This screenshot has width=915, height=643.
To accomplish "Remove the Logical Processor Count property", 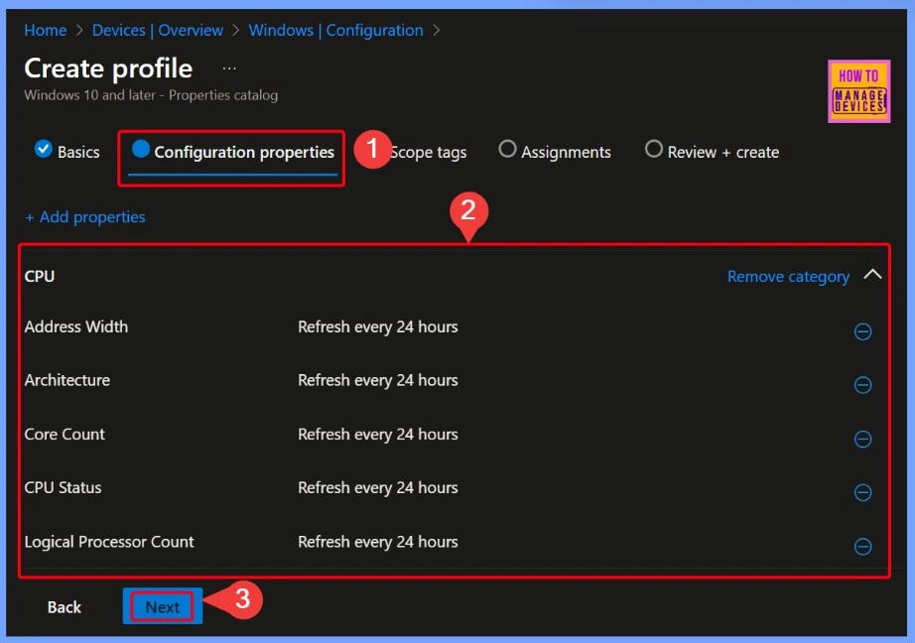I will point(862,546).
